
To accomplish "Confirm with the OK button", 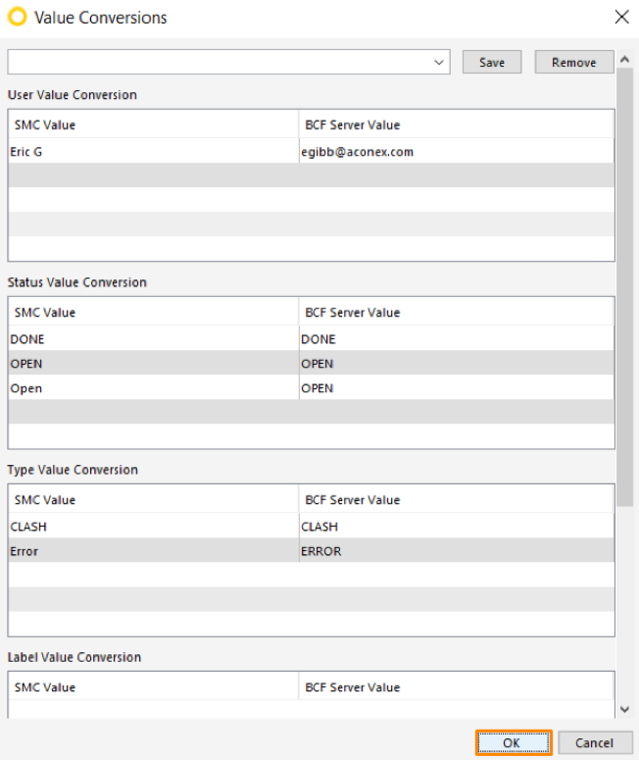I will (x=513, y=742).
